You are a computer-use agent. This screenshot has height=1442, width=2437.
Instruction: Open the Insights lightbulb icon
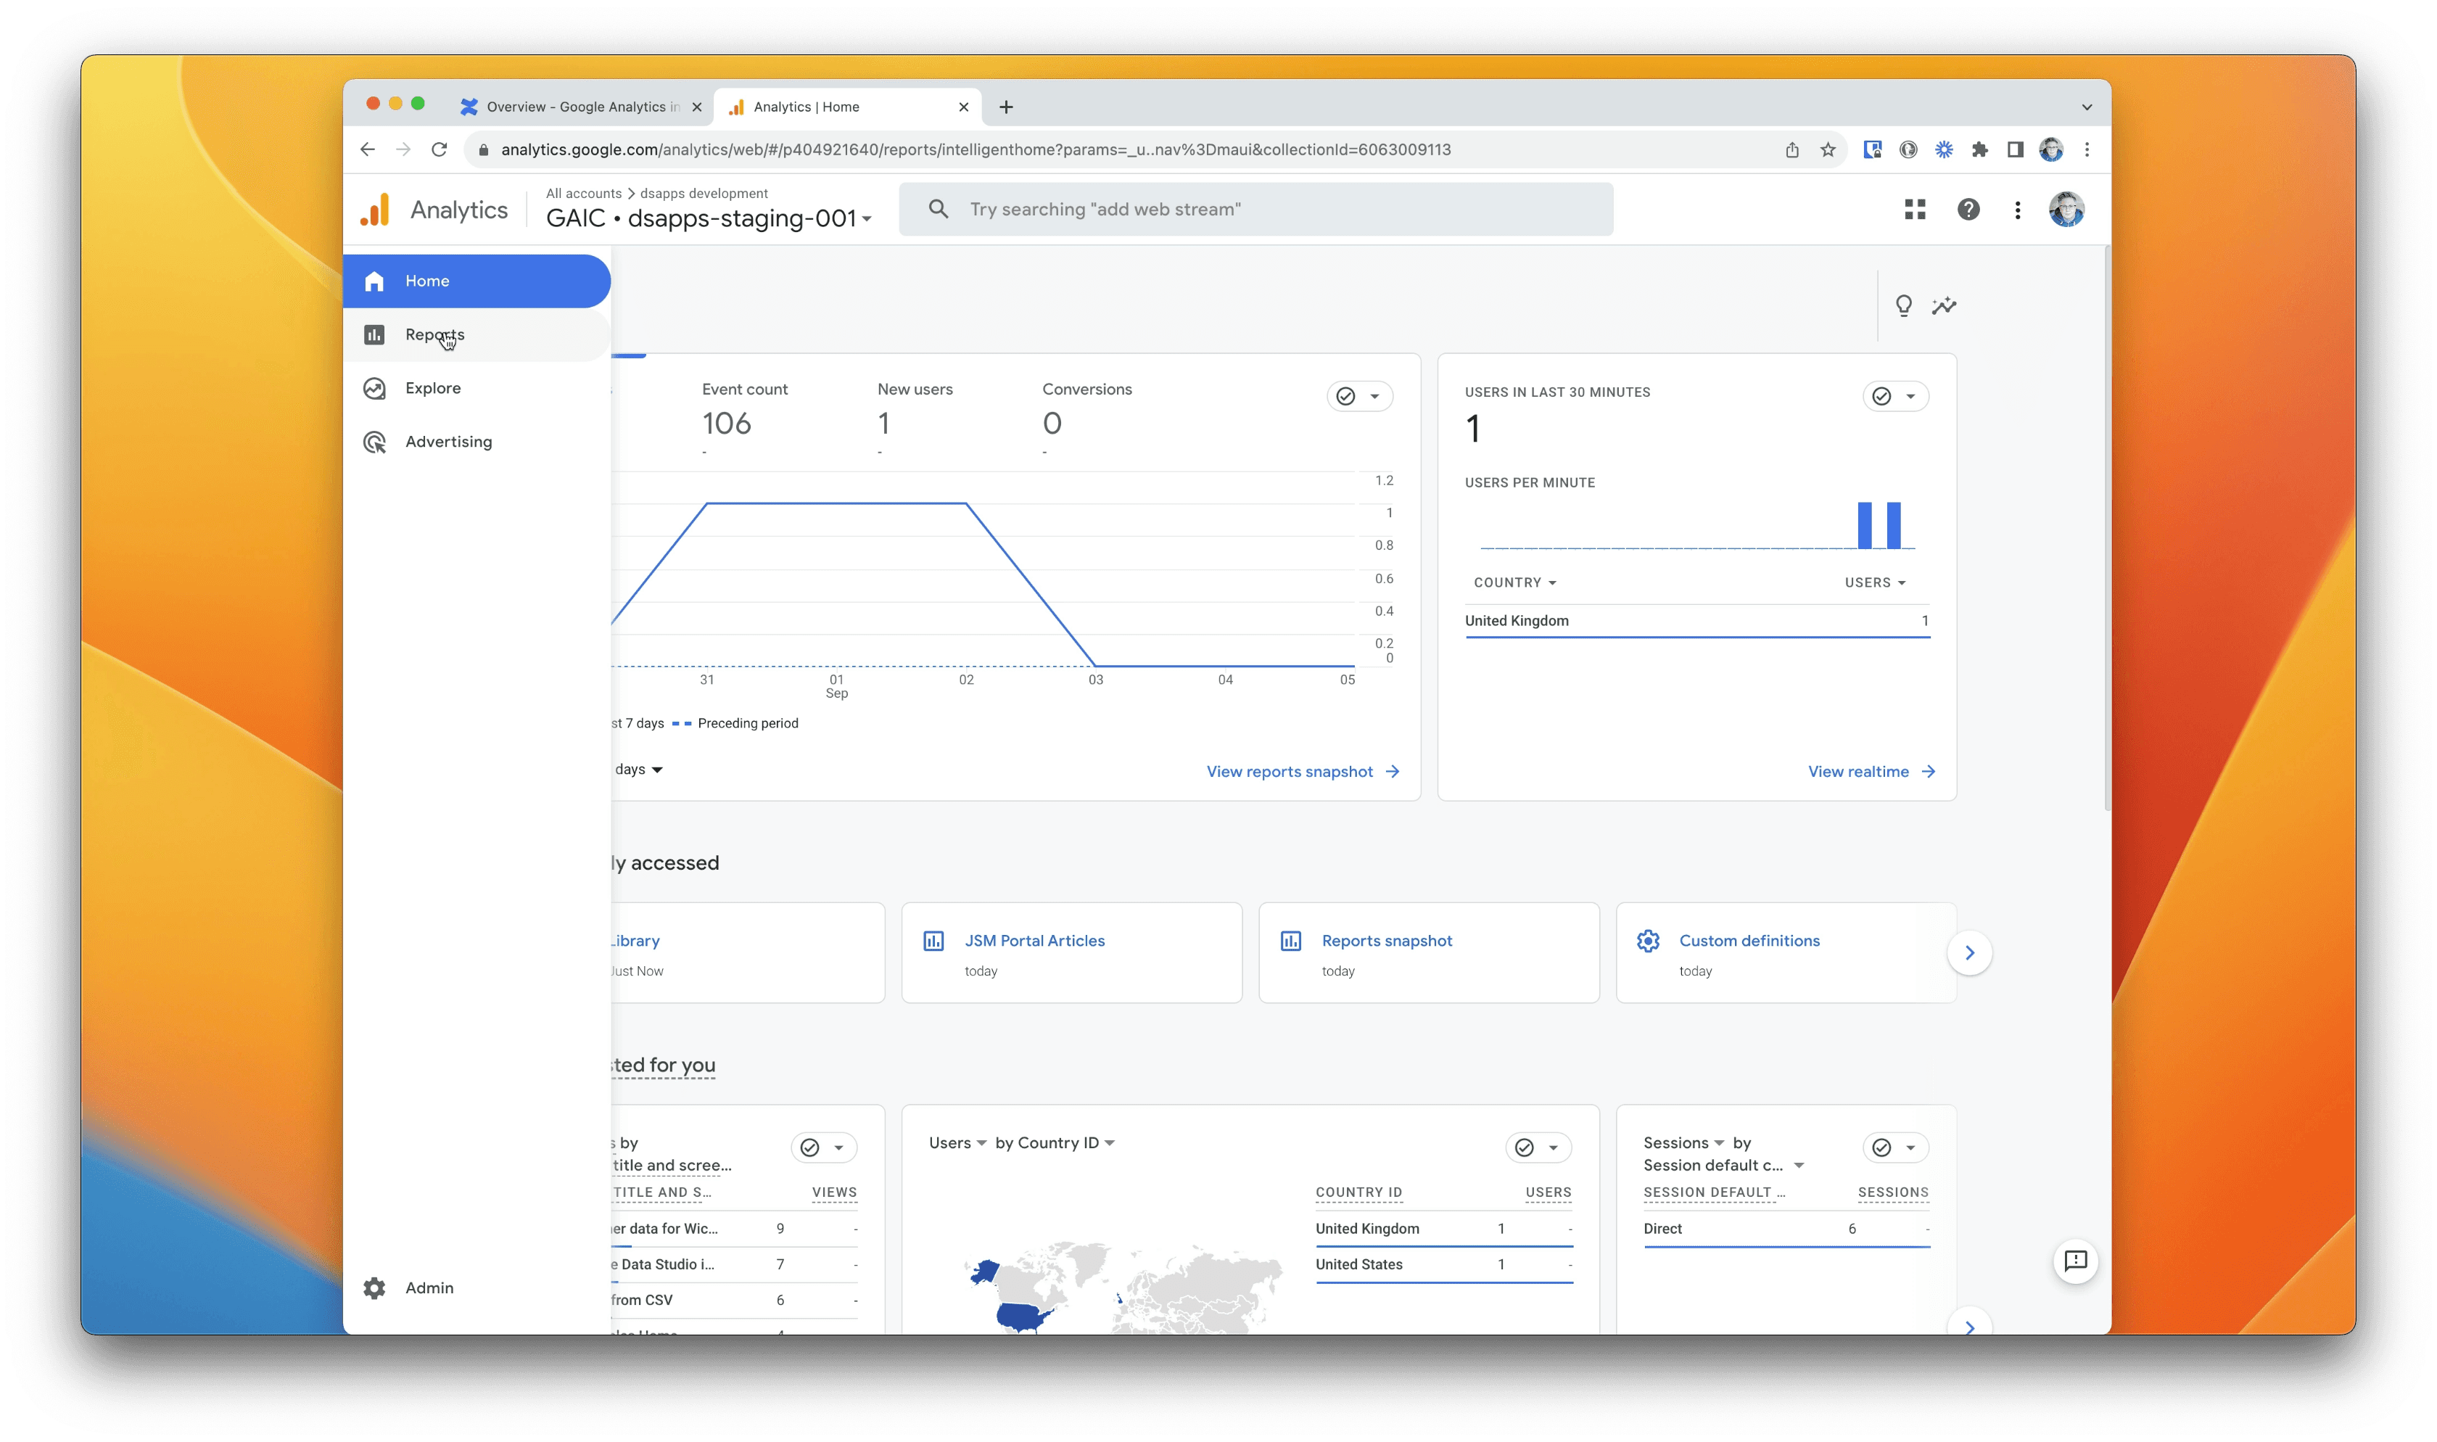coord(1904,306)
